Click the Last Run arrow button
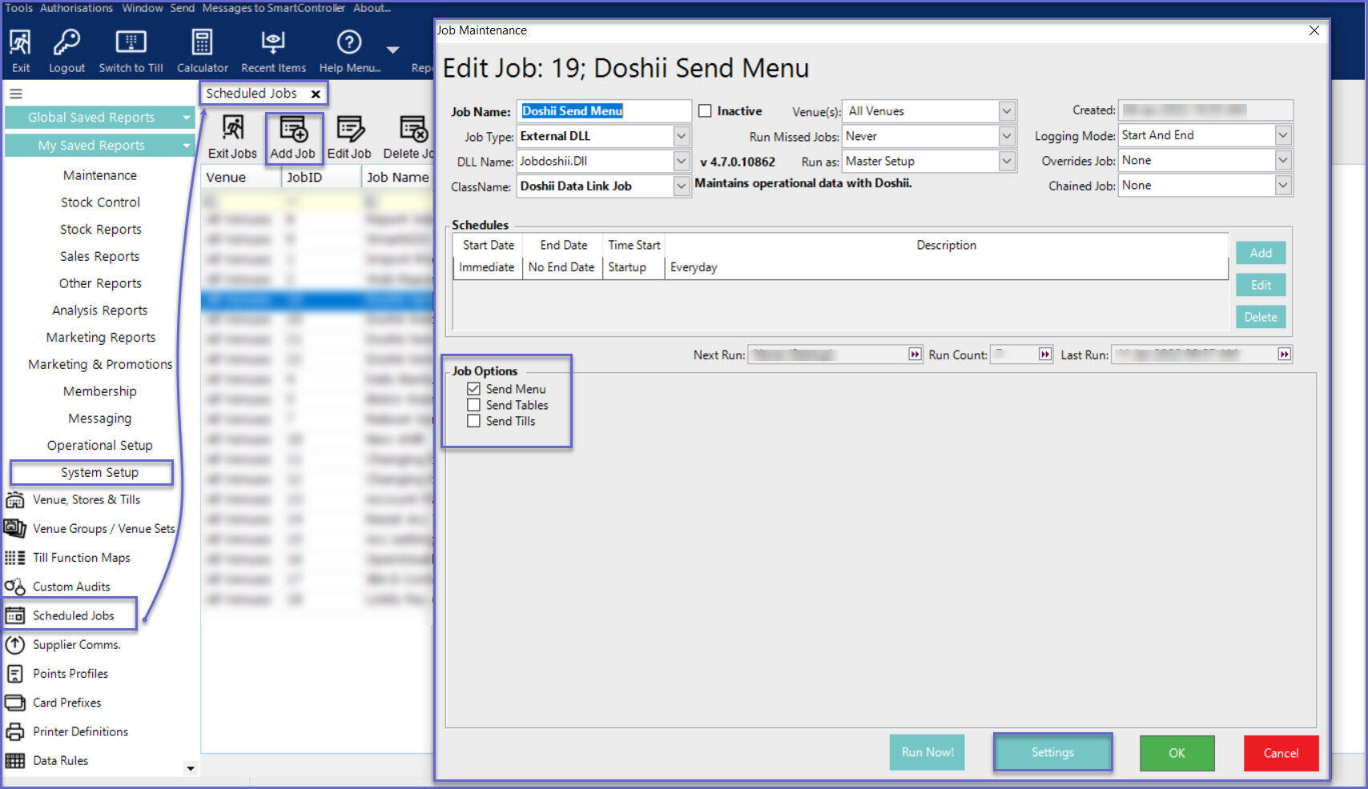Screen dimensions: 1368x789 coord(1284,354)
